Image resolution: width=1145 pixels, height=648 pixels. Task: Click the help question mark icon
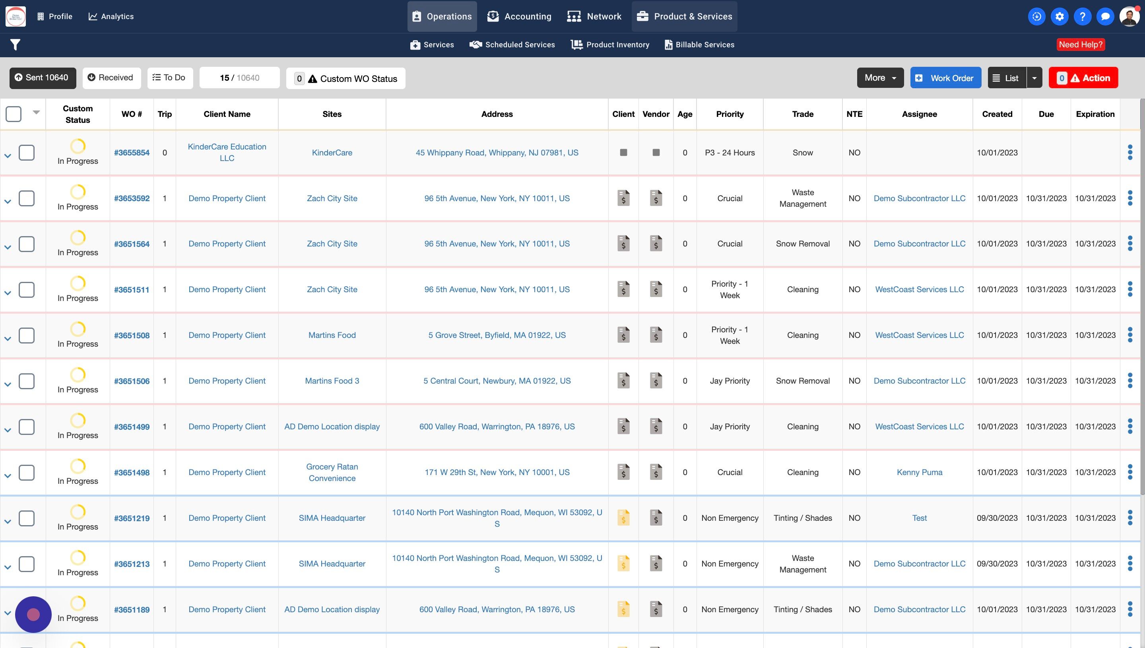1082,16
